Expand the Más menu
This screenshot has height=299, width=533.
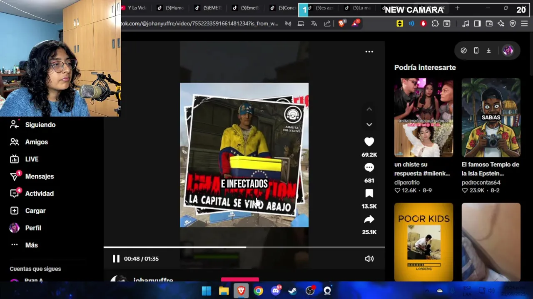pyautogui.click(x=31, y=245)
